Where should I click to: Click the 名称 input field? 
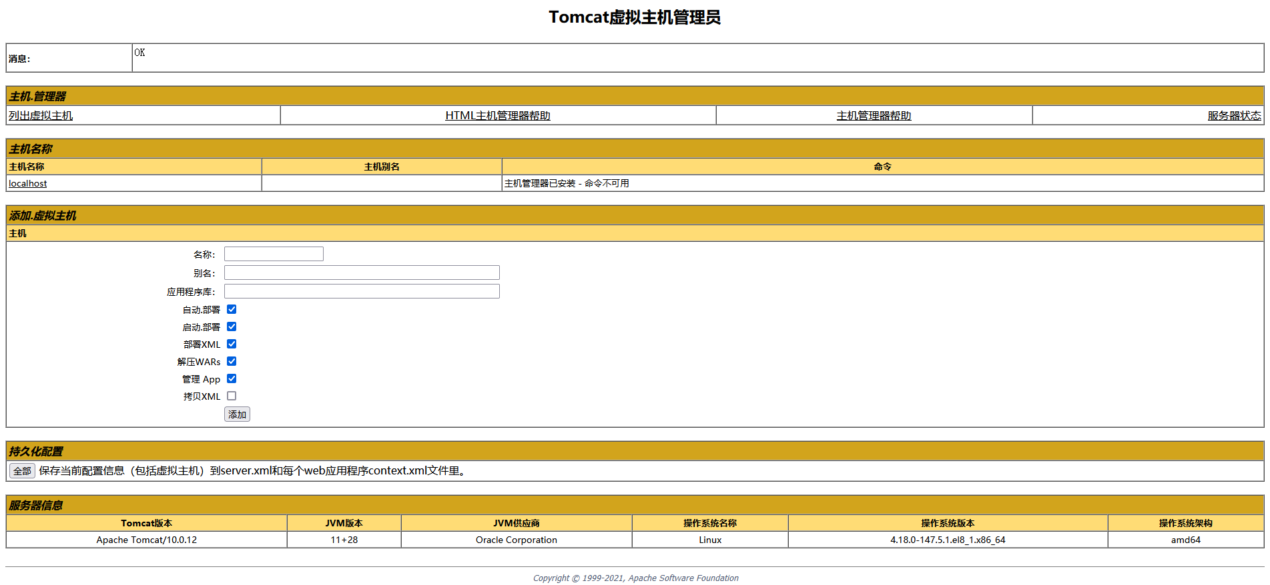pos(274,254)
